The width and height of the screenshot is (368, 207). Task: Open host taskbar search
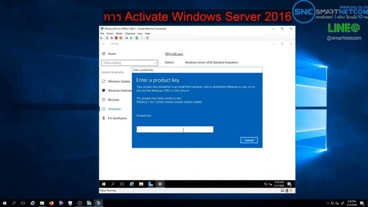point(14,203)
